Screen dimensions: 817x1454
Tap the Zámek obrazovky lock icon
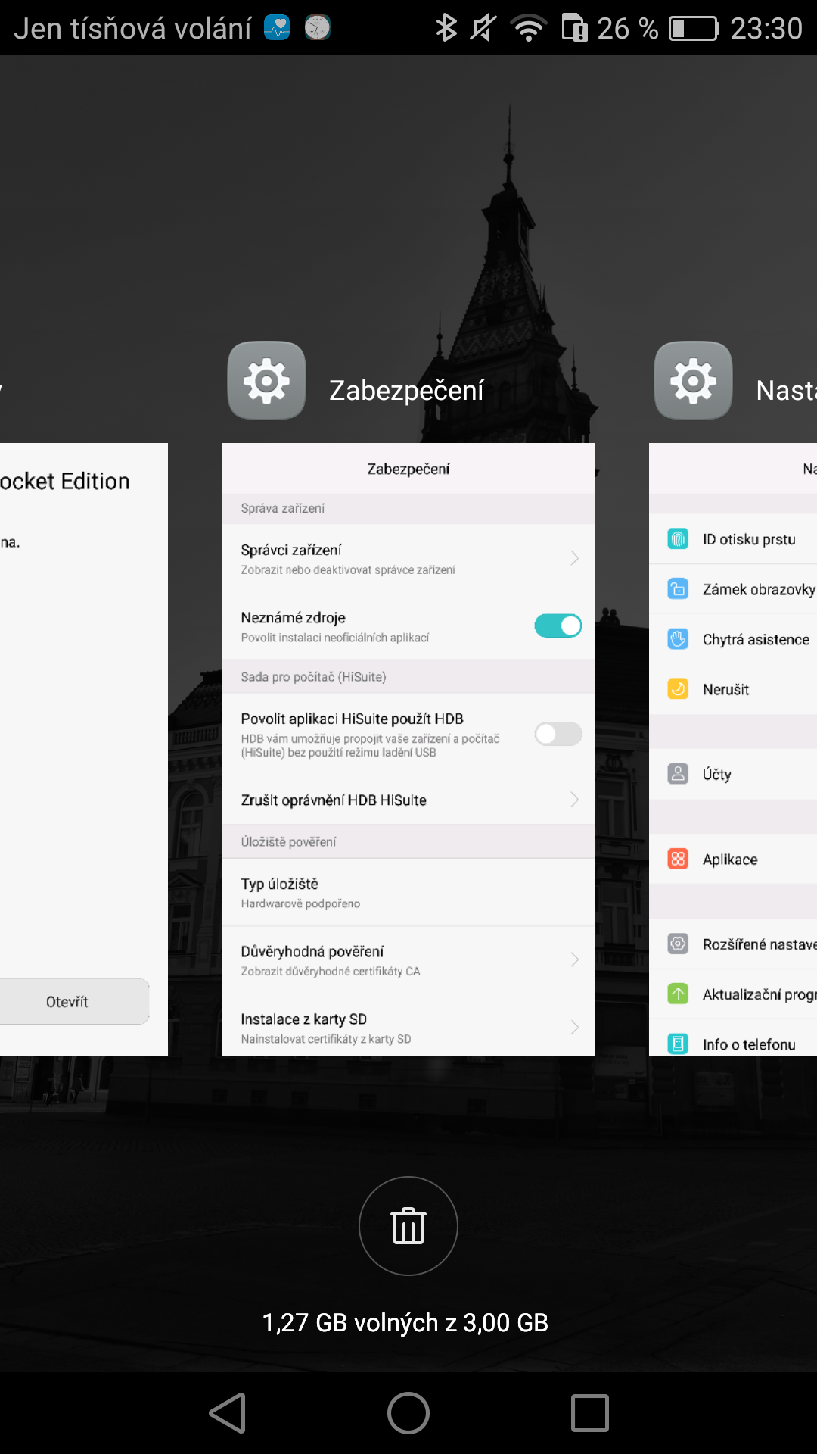(x=678, y=589)
